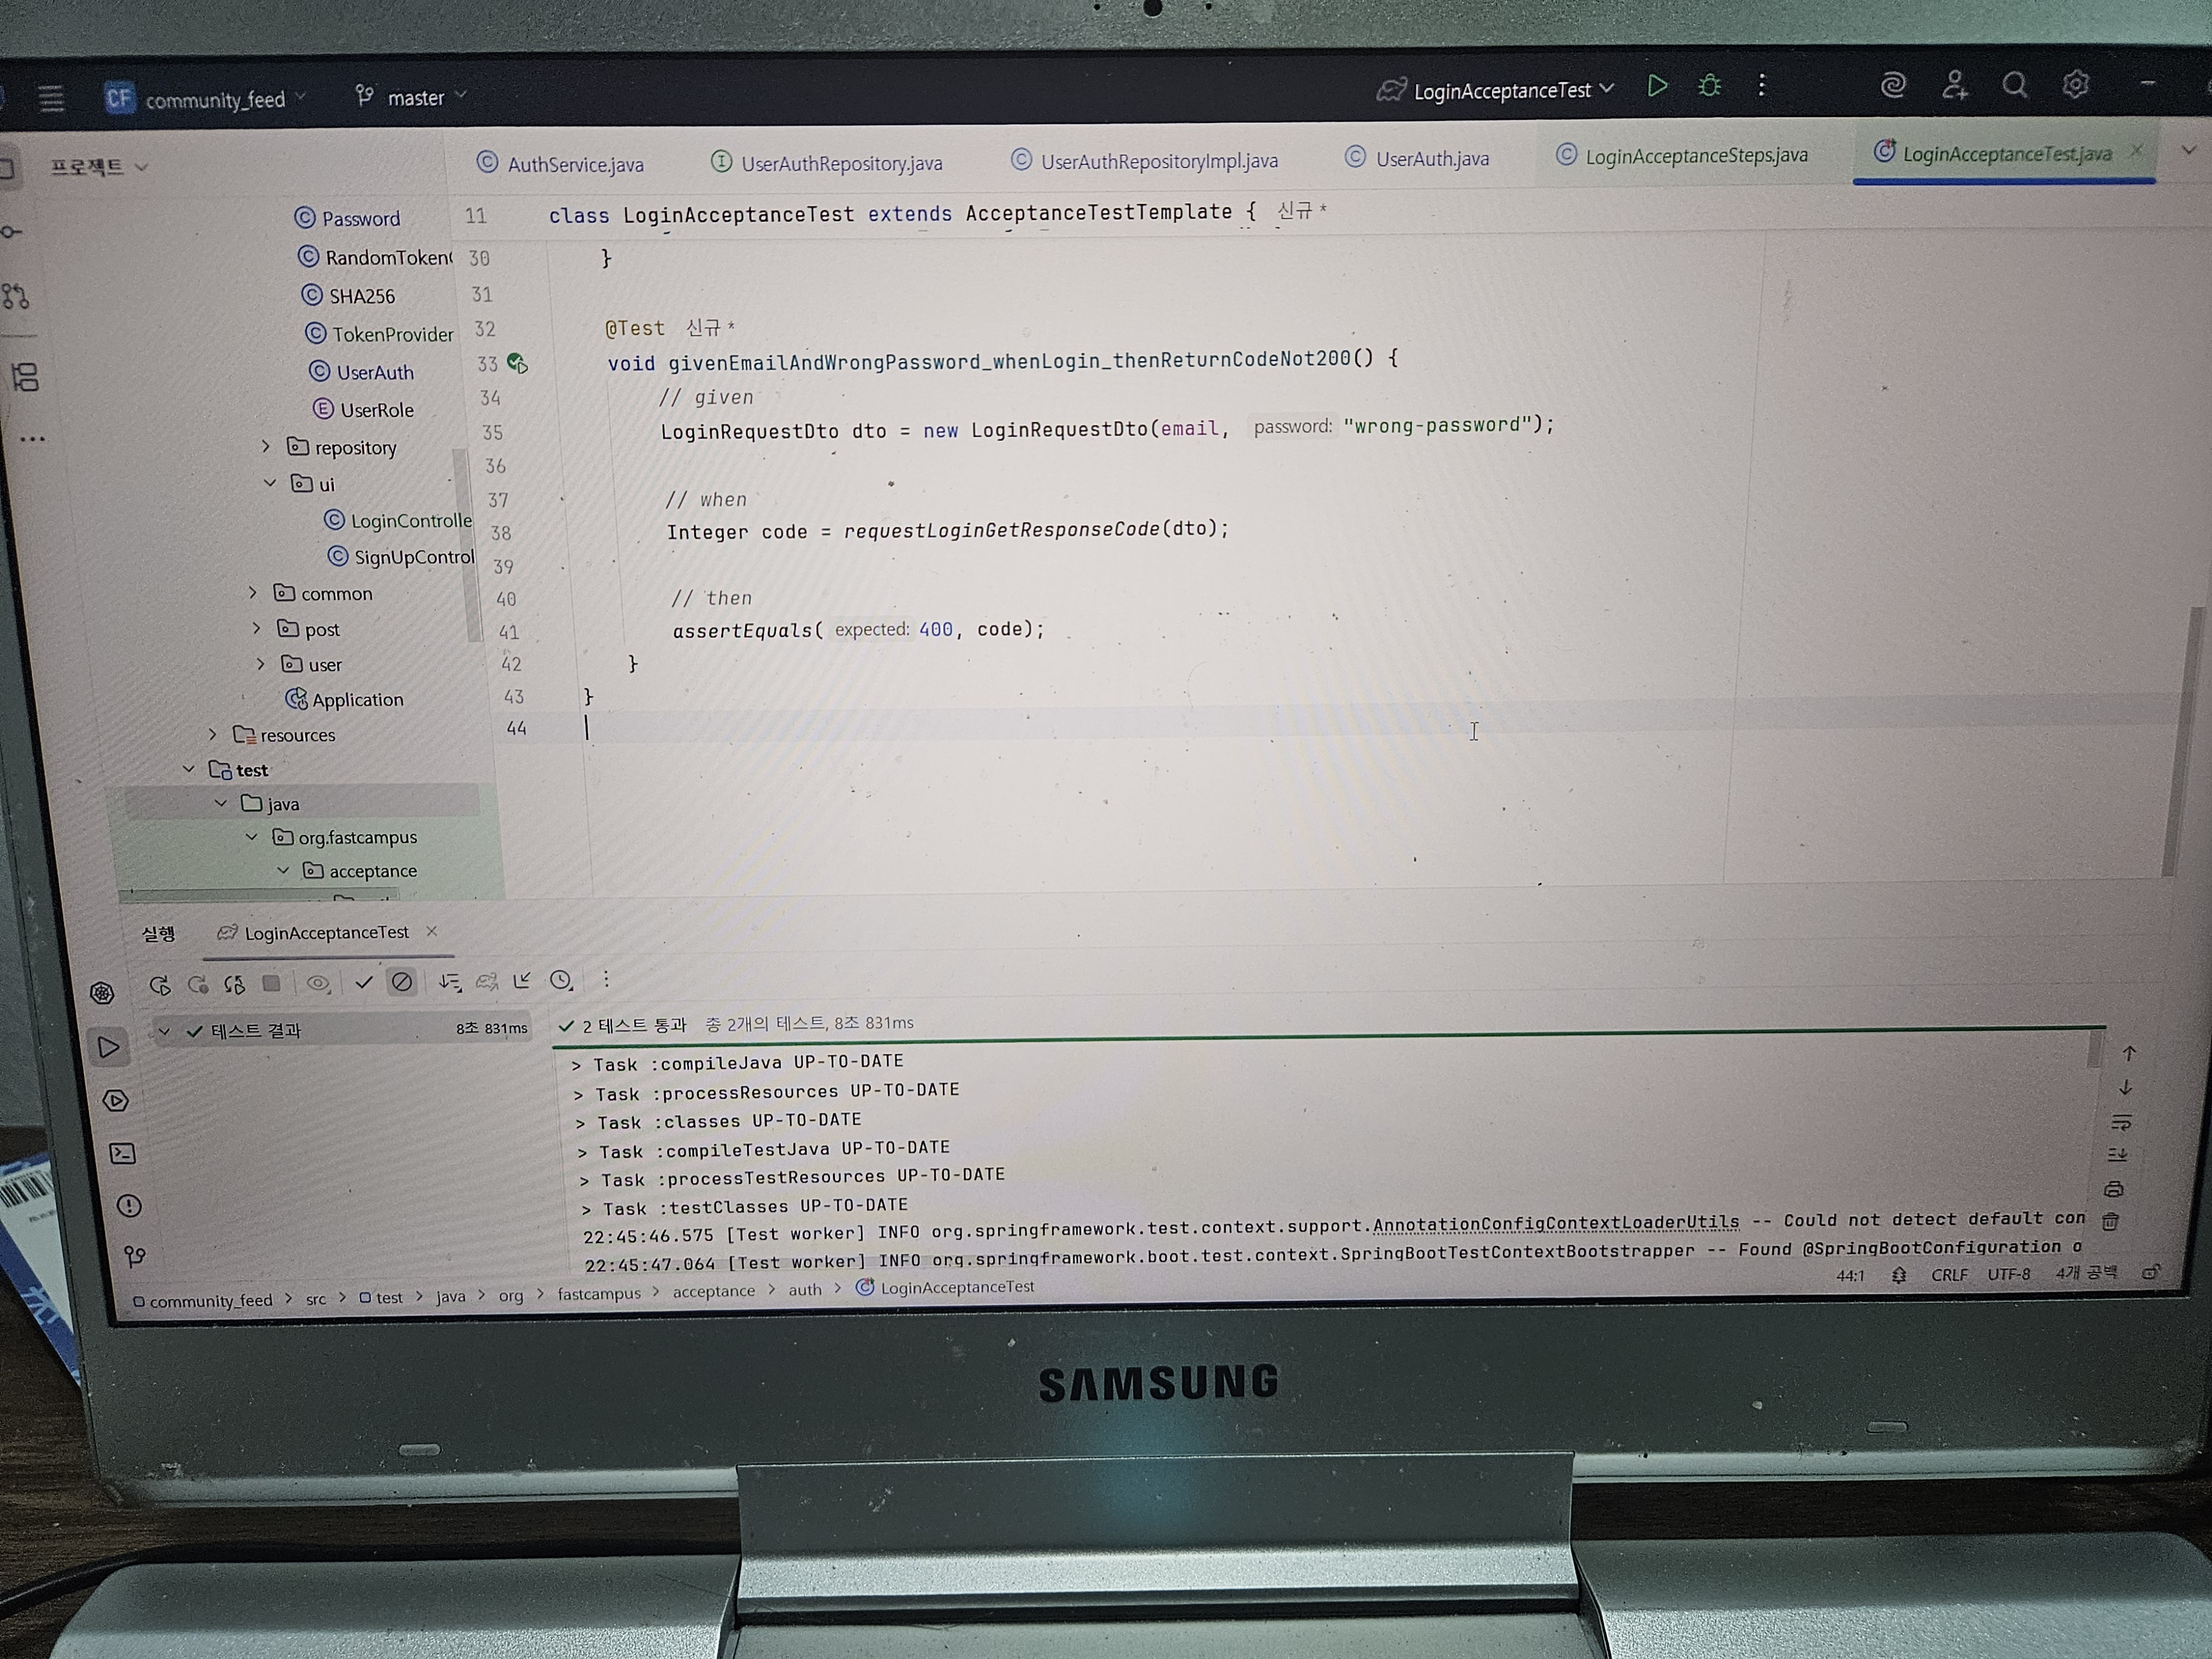Open more run actions menu

[1761, 85]
